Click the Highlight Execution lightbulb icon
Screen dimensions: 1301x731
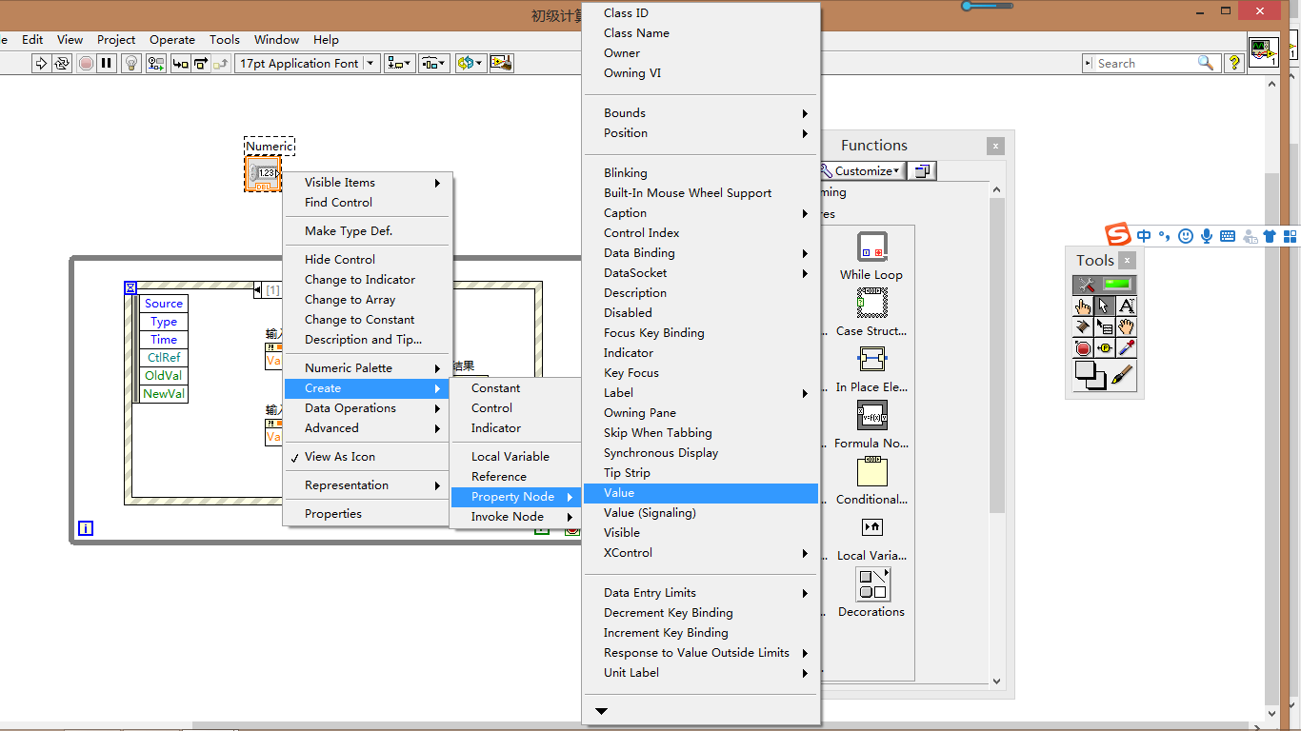pos(130,63)
